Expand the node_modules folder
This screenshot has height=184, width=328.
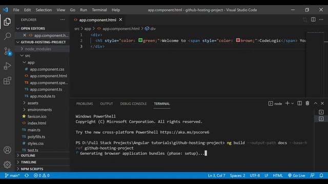click(x=36, y=49)
